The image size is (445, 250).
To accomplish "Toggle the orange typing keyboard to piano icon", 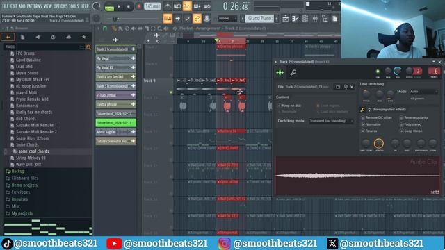I will point(168,19).
